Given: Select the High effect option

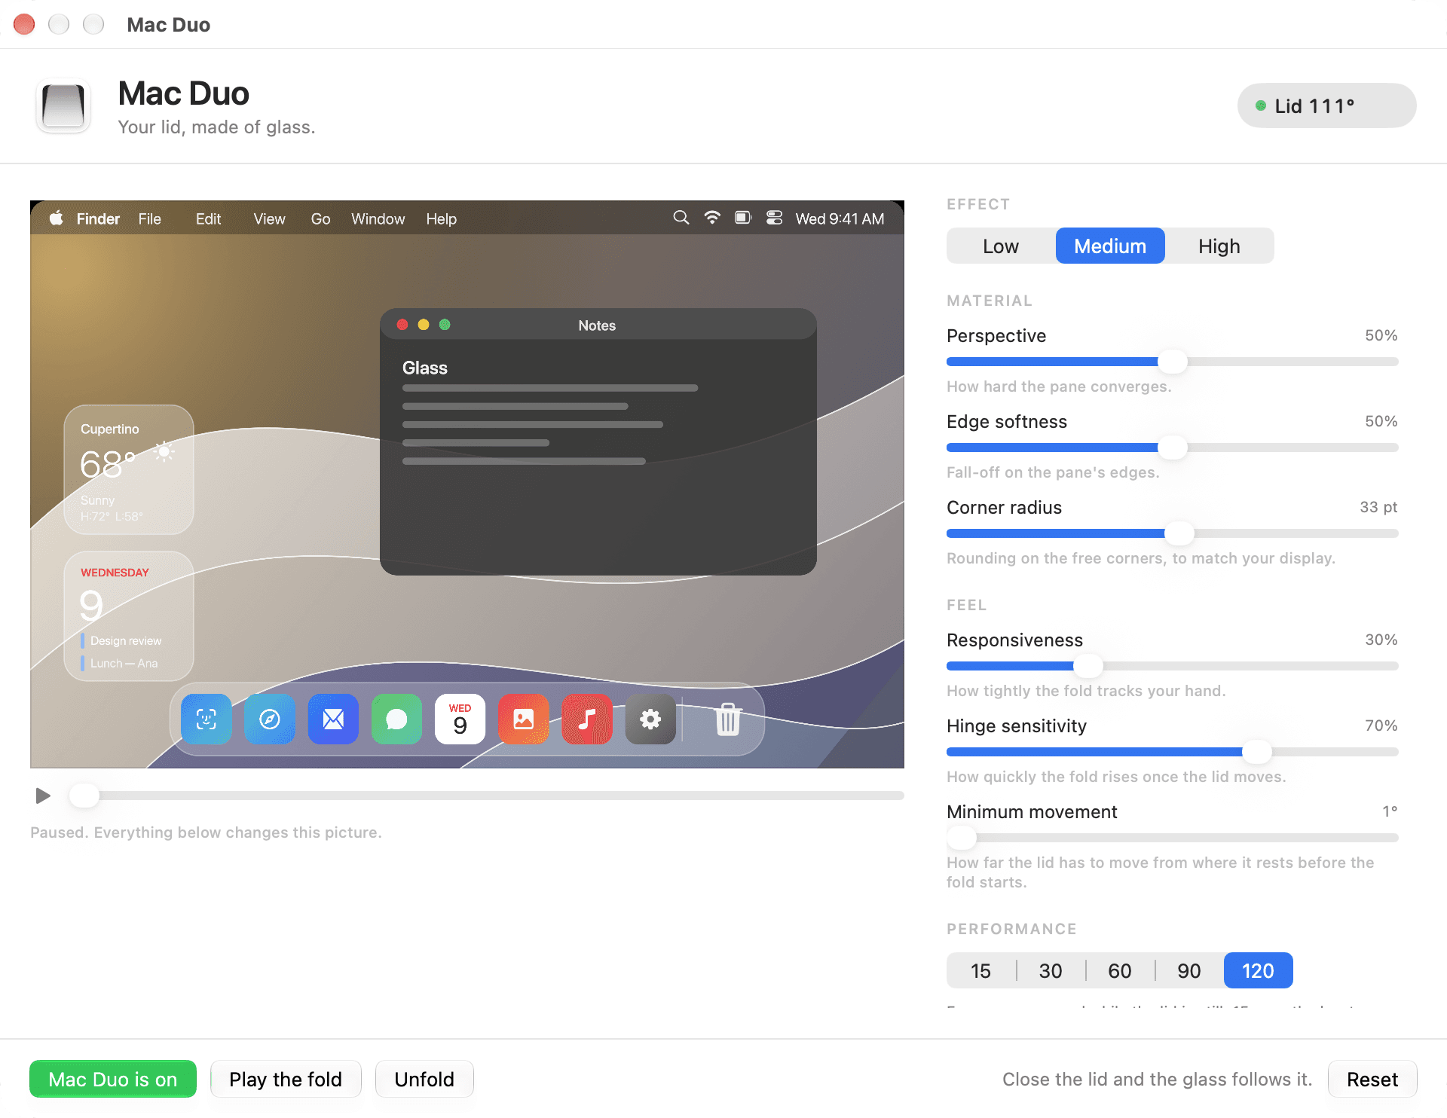Looking at the screenshot, I should coord(1219,246).
